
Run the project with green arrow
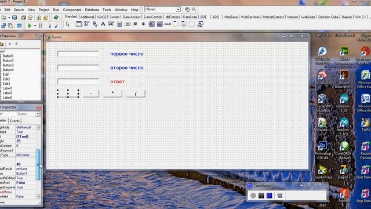click(x=30, y=26)
